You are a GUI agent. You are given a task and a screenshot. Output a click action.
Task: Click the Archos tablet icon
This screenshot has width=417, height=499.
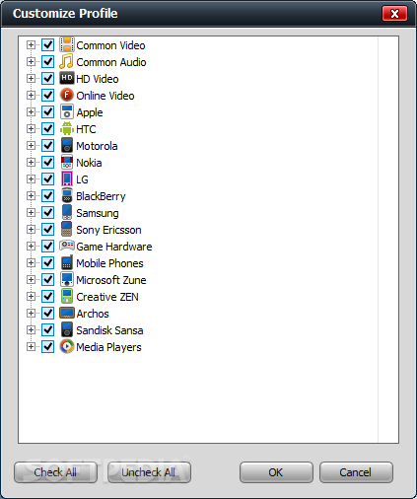point(67,313)
